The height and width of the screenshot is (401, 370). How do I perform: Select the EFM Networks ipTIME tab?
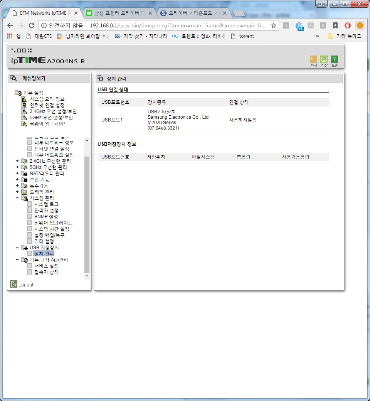(45, 13)
